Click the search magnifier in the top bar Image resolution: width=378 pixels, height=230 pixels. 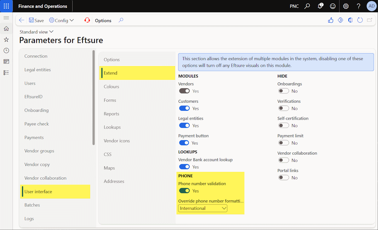(x=307, y=6)
